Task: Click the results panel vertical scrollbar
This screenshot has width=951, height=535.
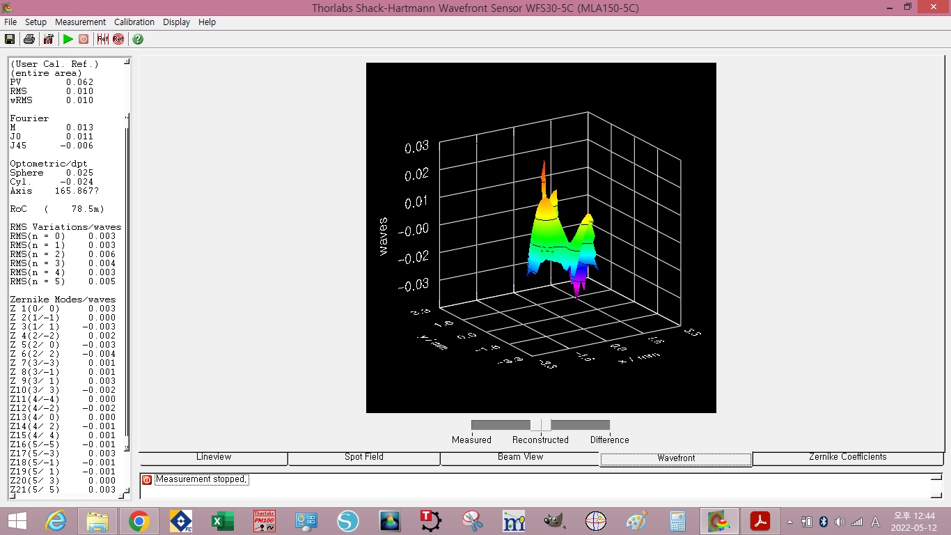Action: [x=127, y=279]
